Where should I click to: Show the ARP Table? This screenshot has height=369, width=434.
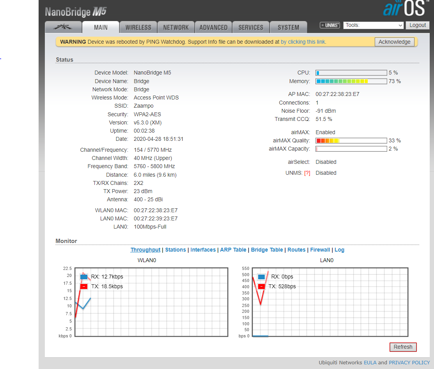click(233, 250)
